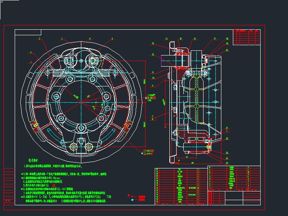Select the bottom-left yellow adjuster bolt
Screen dimensions: 288x216
[x=73, y=147]
